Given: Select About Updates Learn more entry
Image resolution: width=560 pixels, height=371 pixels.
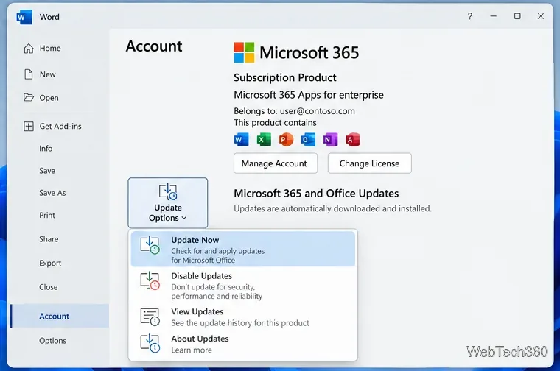Looking at the screenshot, I should tap(243, 344).
